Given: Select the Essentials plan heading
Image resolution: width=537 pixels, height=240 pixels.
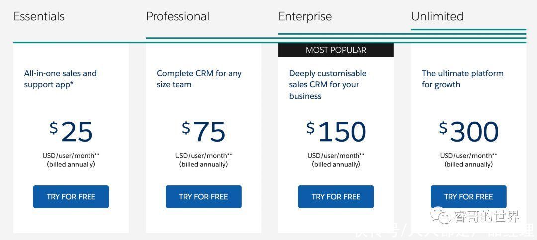Looking at the screenshot, I should [39, 16].
